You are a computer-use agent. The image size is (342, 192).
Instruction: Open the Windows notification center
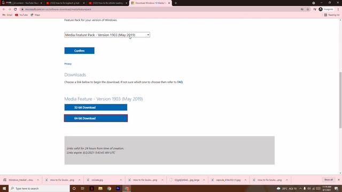pos(336,188)
